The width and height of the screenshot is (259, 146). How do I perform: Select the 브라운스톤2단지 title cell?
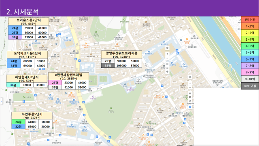click(x=29, y=21)
